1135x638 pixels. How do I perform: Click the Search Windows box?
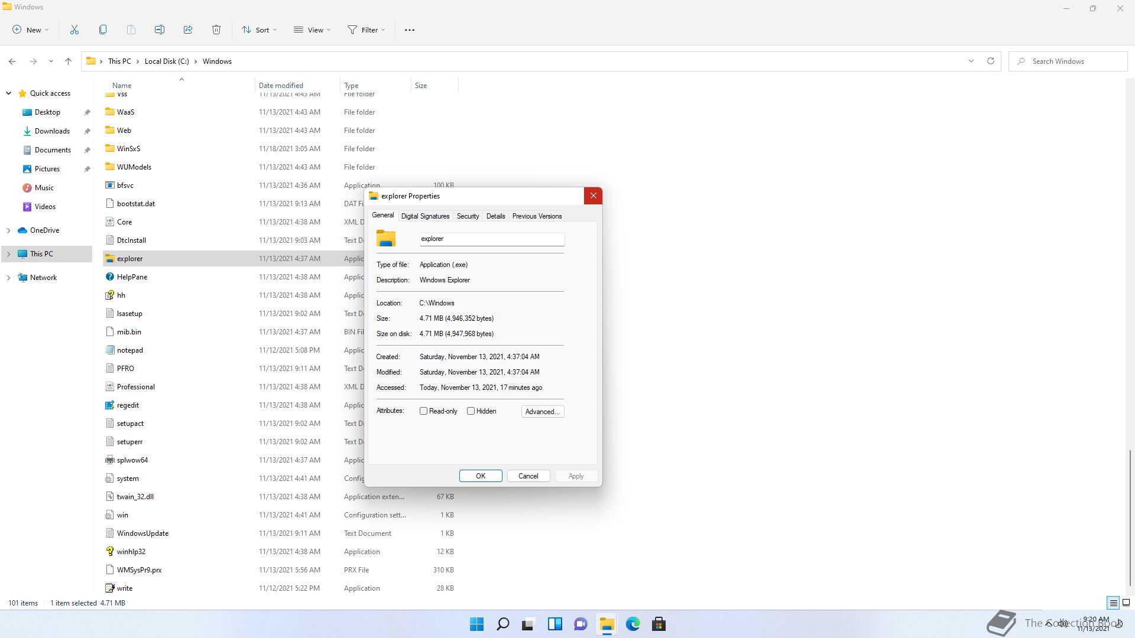[x=1069, y=61]
